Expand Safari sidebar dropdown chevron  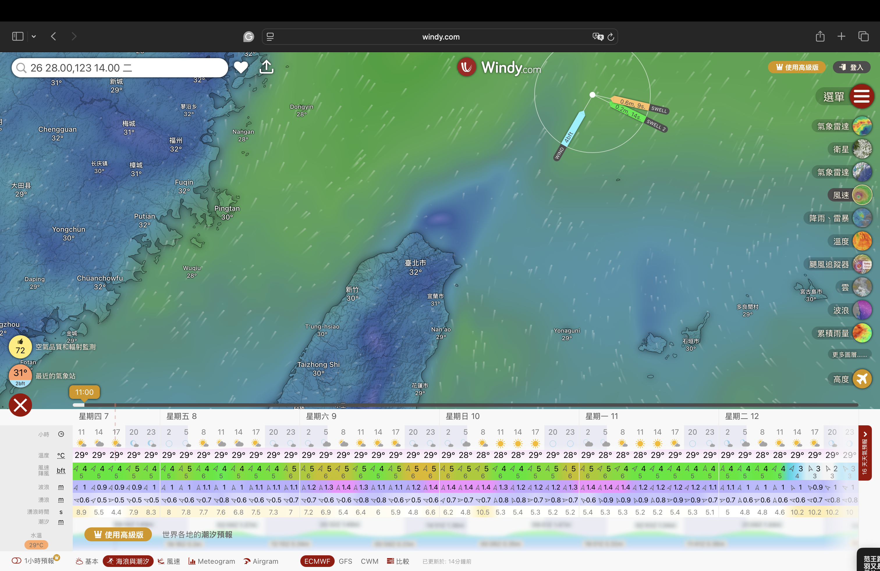point(34,37)
